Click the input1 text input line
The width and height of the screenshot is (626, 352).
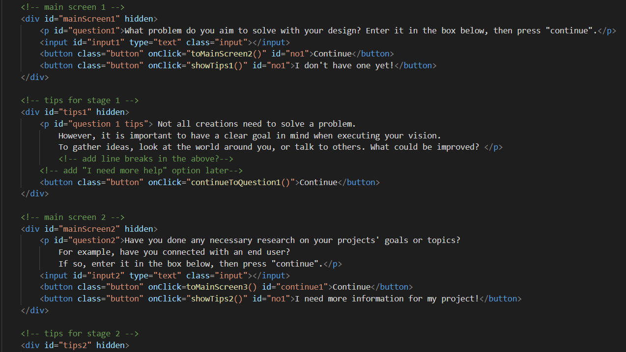click(x=165, y=42)
